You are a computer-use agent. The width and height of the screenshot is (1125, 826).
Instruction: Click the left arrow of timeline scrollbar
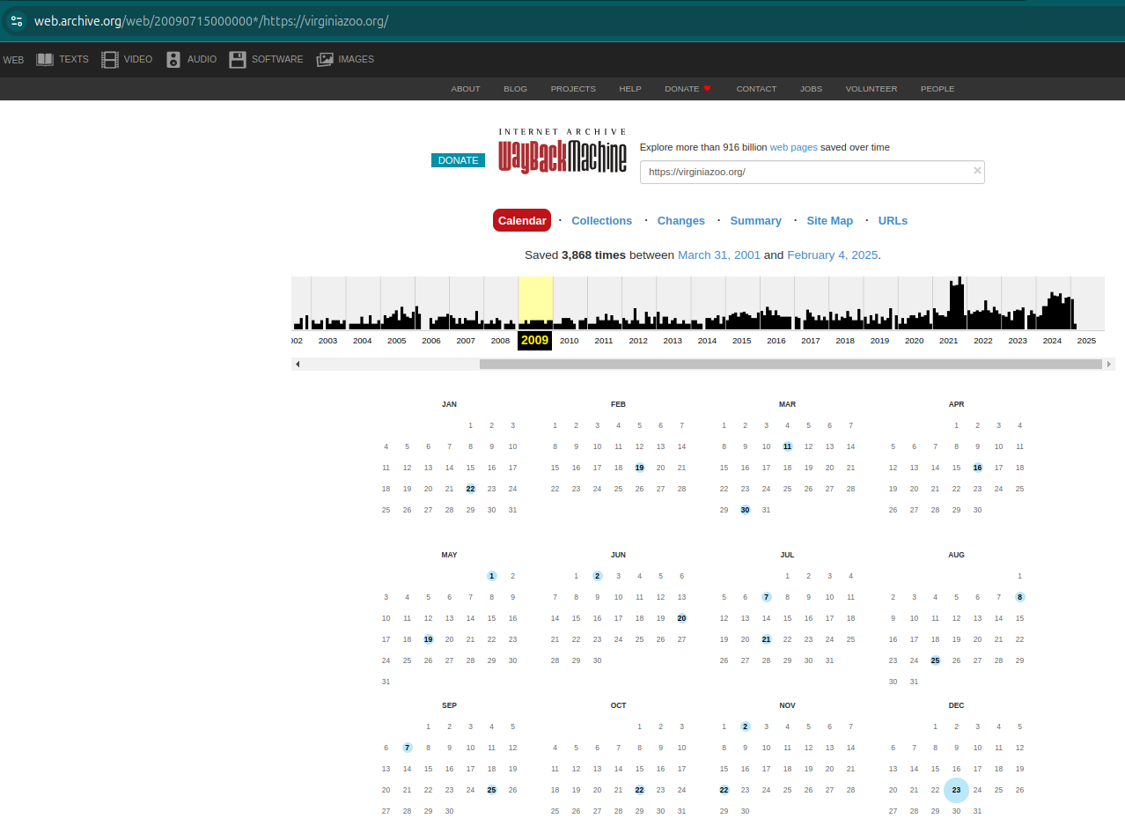(x=298, y=364)
